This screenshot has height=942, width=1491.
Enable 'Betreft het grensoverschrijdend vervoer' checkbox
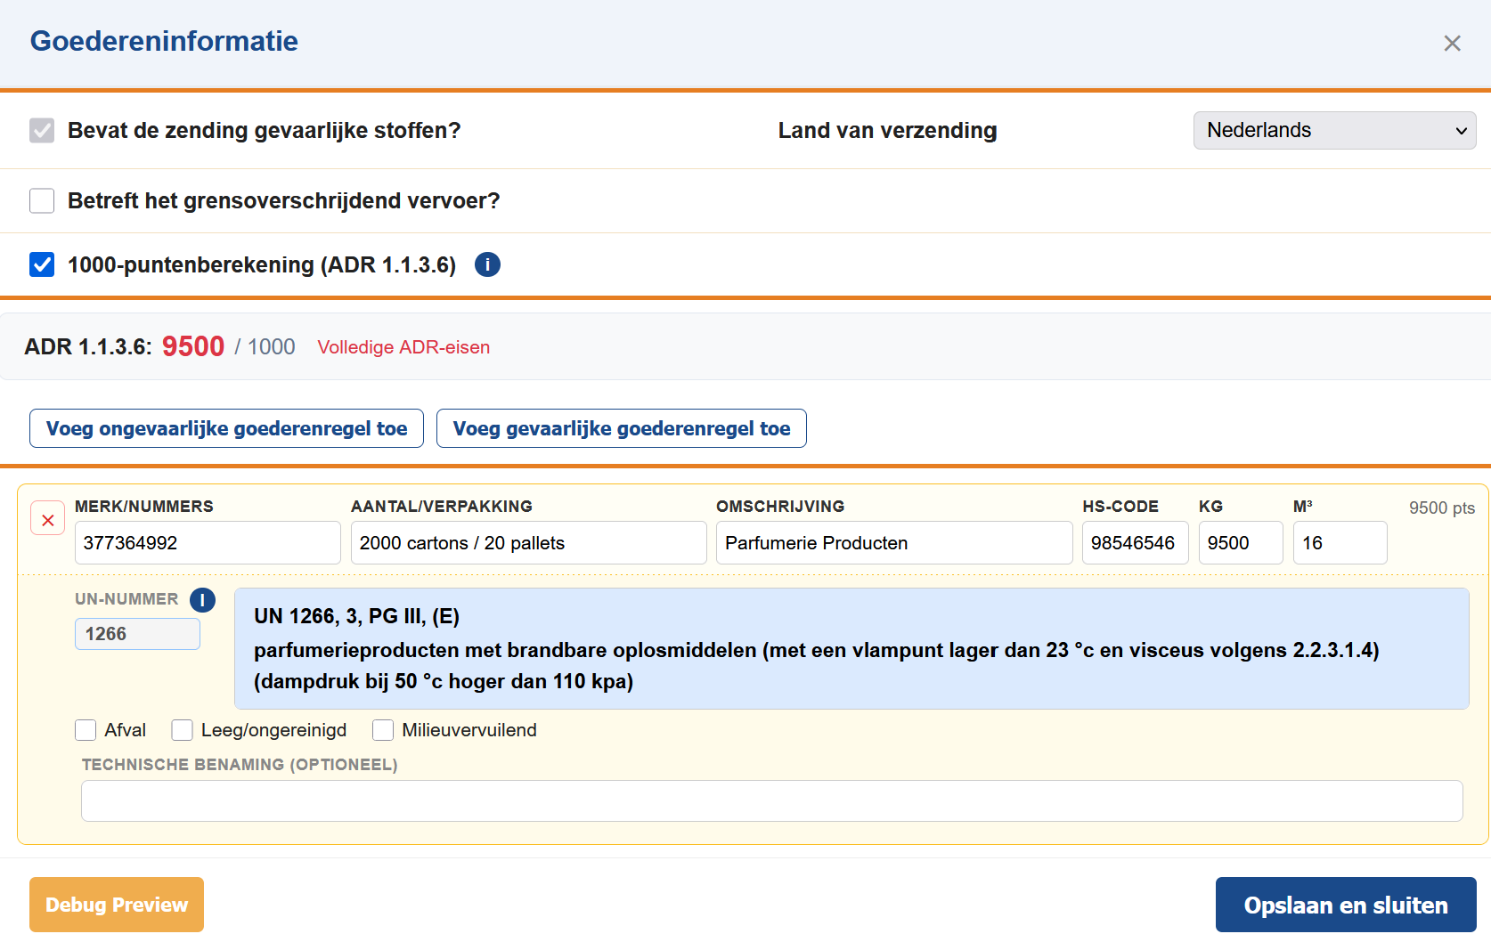[x=42, y=201]
